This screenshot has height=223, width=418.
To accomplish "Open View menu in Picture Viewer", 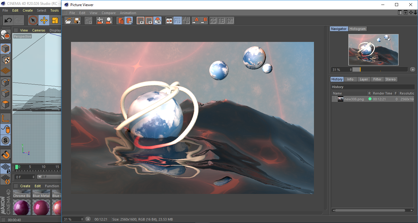I will [x=93, y=13].
